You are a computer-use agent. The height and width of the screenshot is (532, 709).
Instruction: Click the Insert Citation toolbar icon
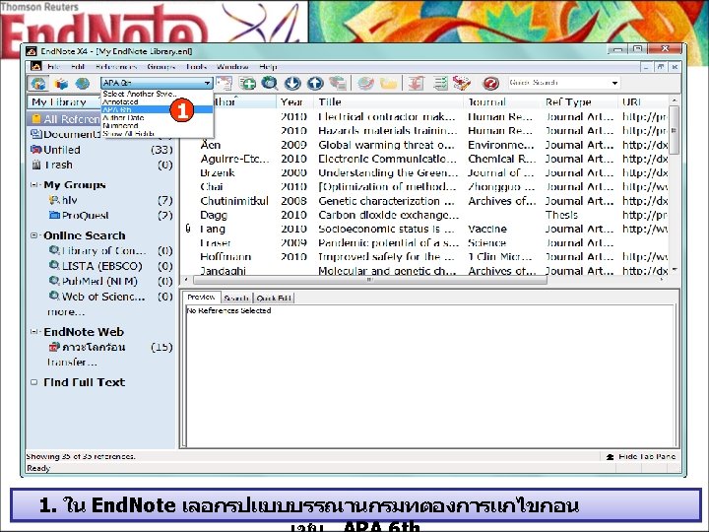pyautogui.click(x=416, y=83)
